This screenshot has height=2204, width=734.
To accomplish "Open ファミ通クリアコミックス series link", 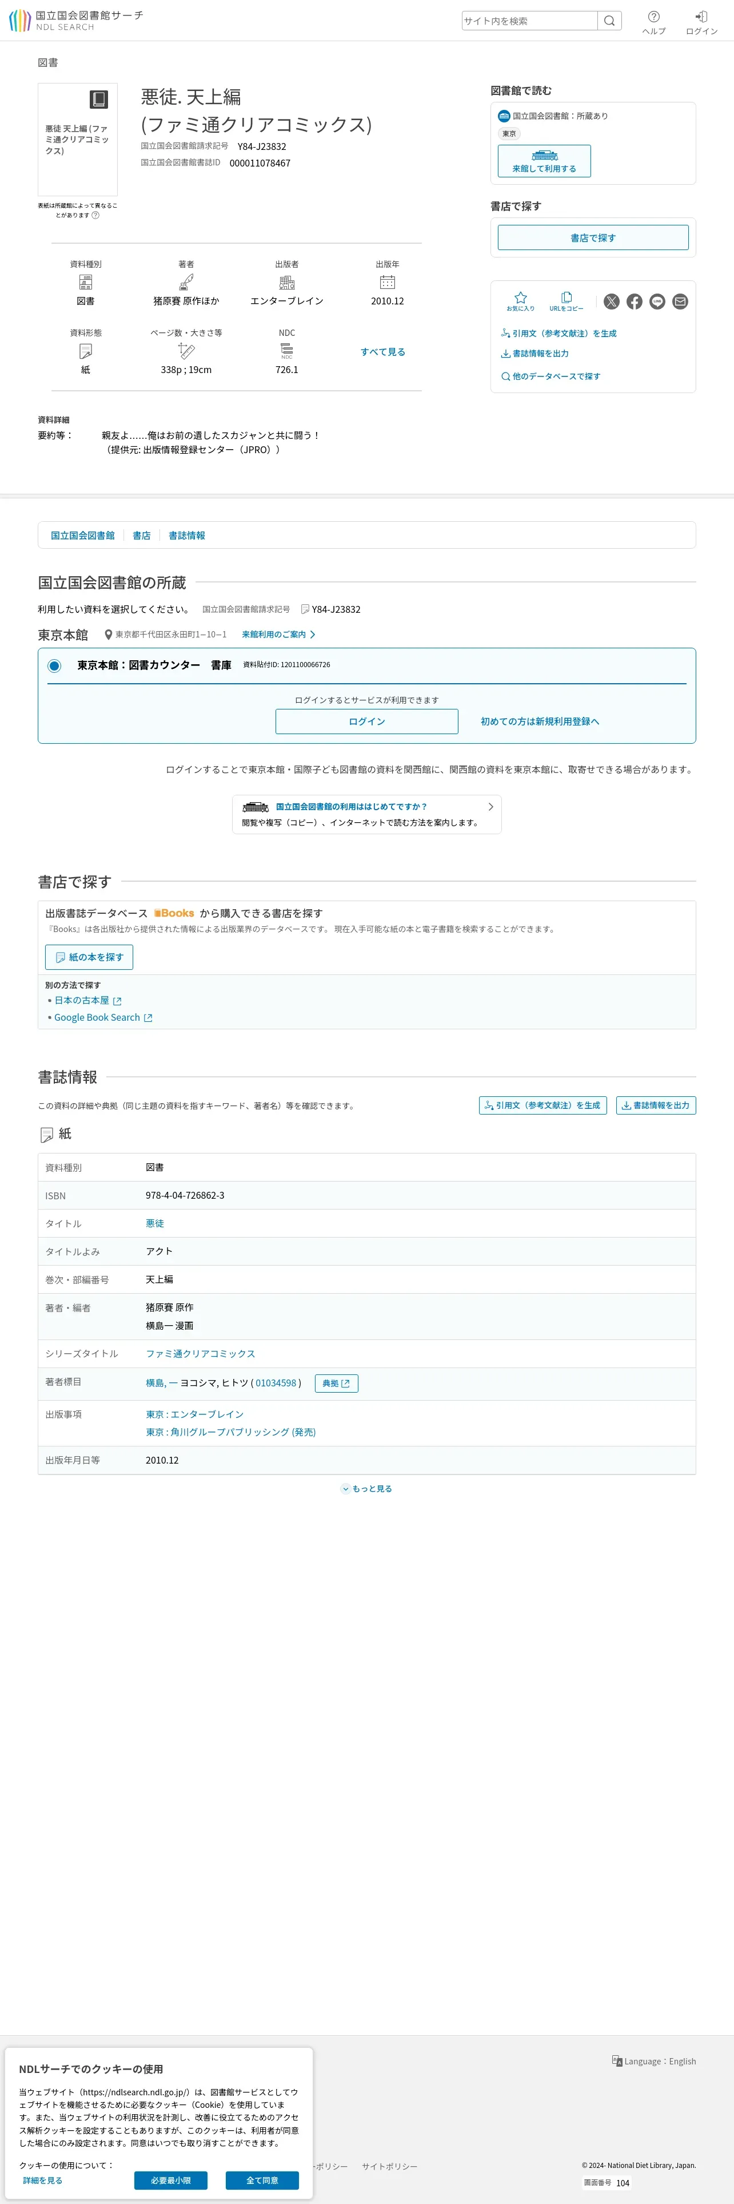I will tap(201, 1354).
